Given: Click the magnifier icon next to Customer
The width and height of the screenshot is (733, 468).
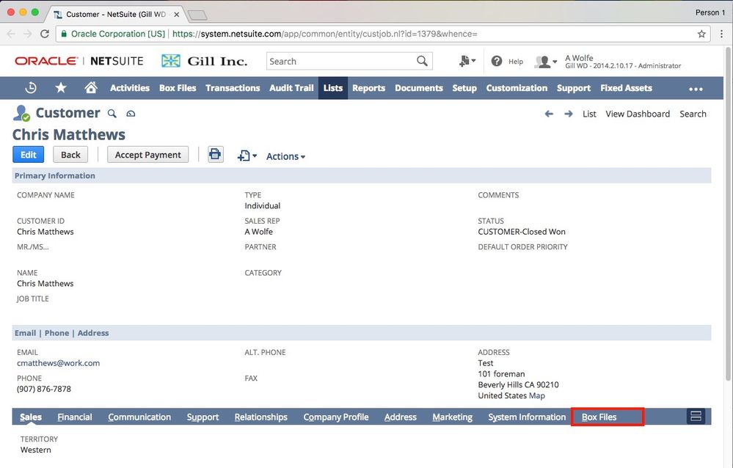Looking at the screenshot, I should [112, 114].
